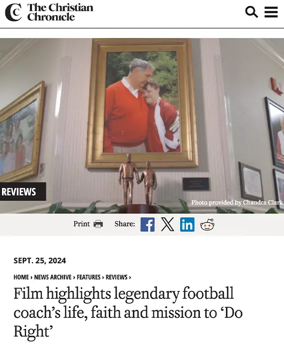Open FEATURES breadcrumb
The image size is (284, 344).
point(89,277)
